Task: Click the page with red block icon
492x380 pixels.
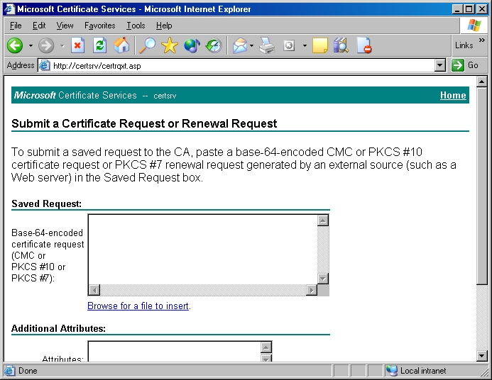Action: point(364,46)
